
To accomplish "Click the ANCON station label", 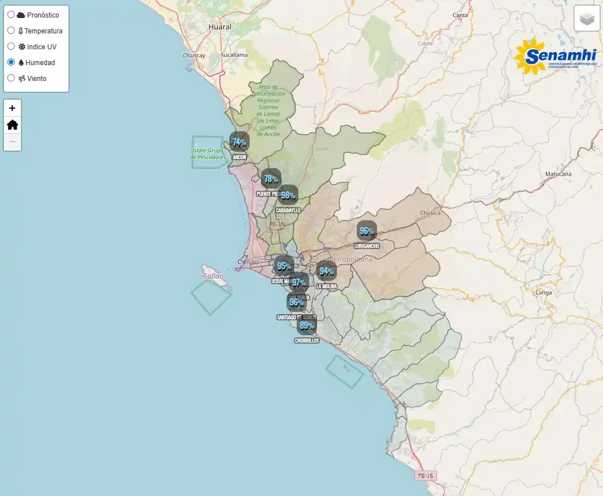I will [x=239, y=157].
